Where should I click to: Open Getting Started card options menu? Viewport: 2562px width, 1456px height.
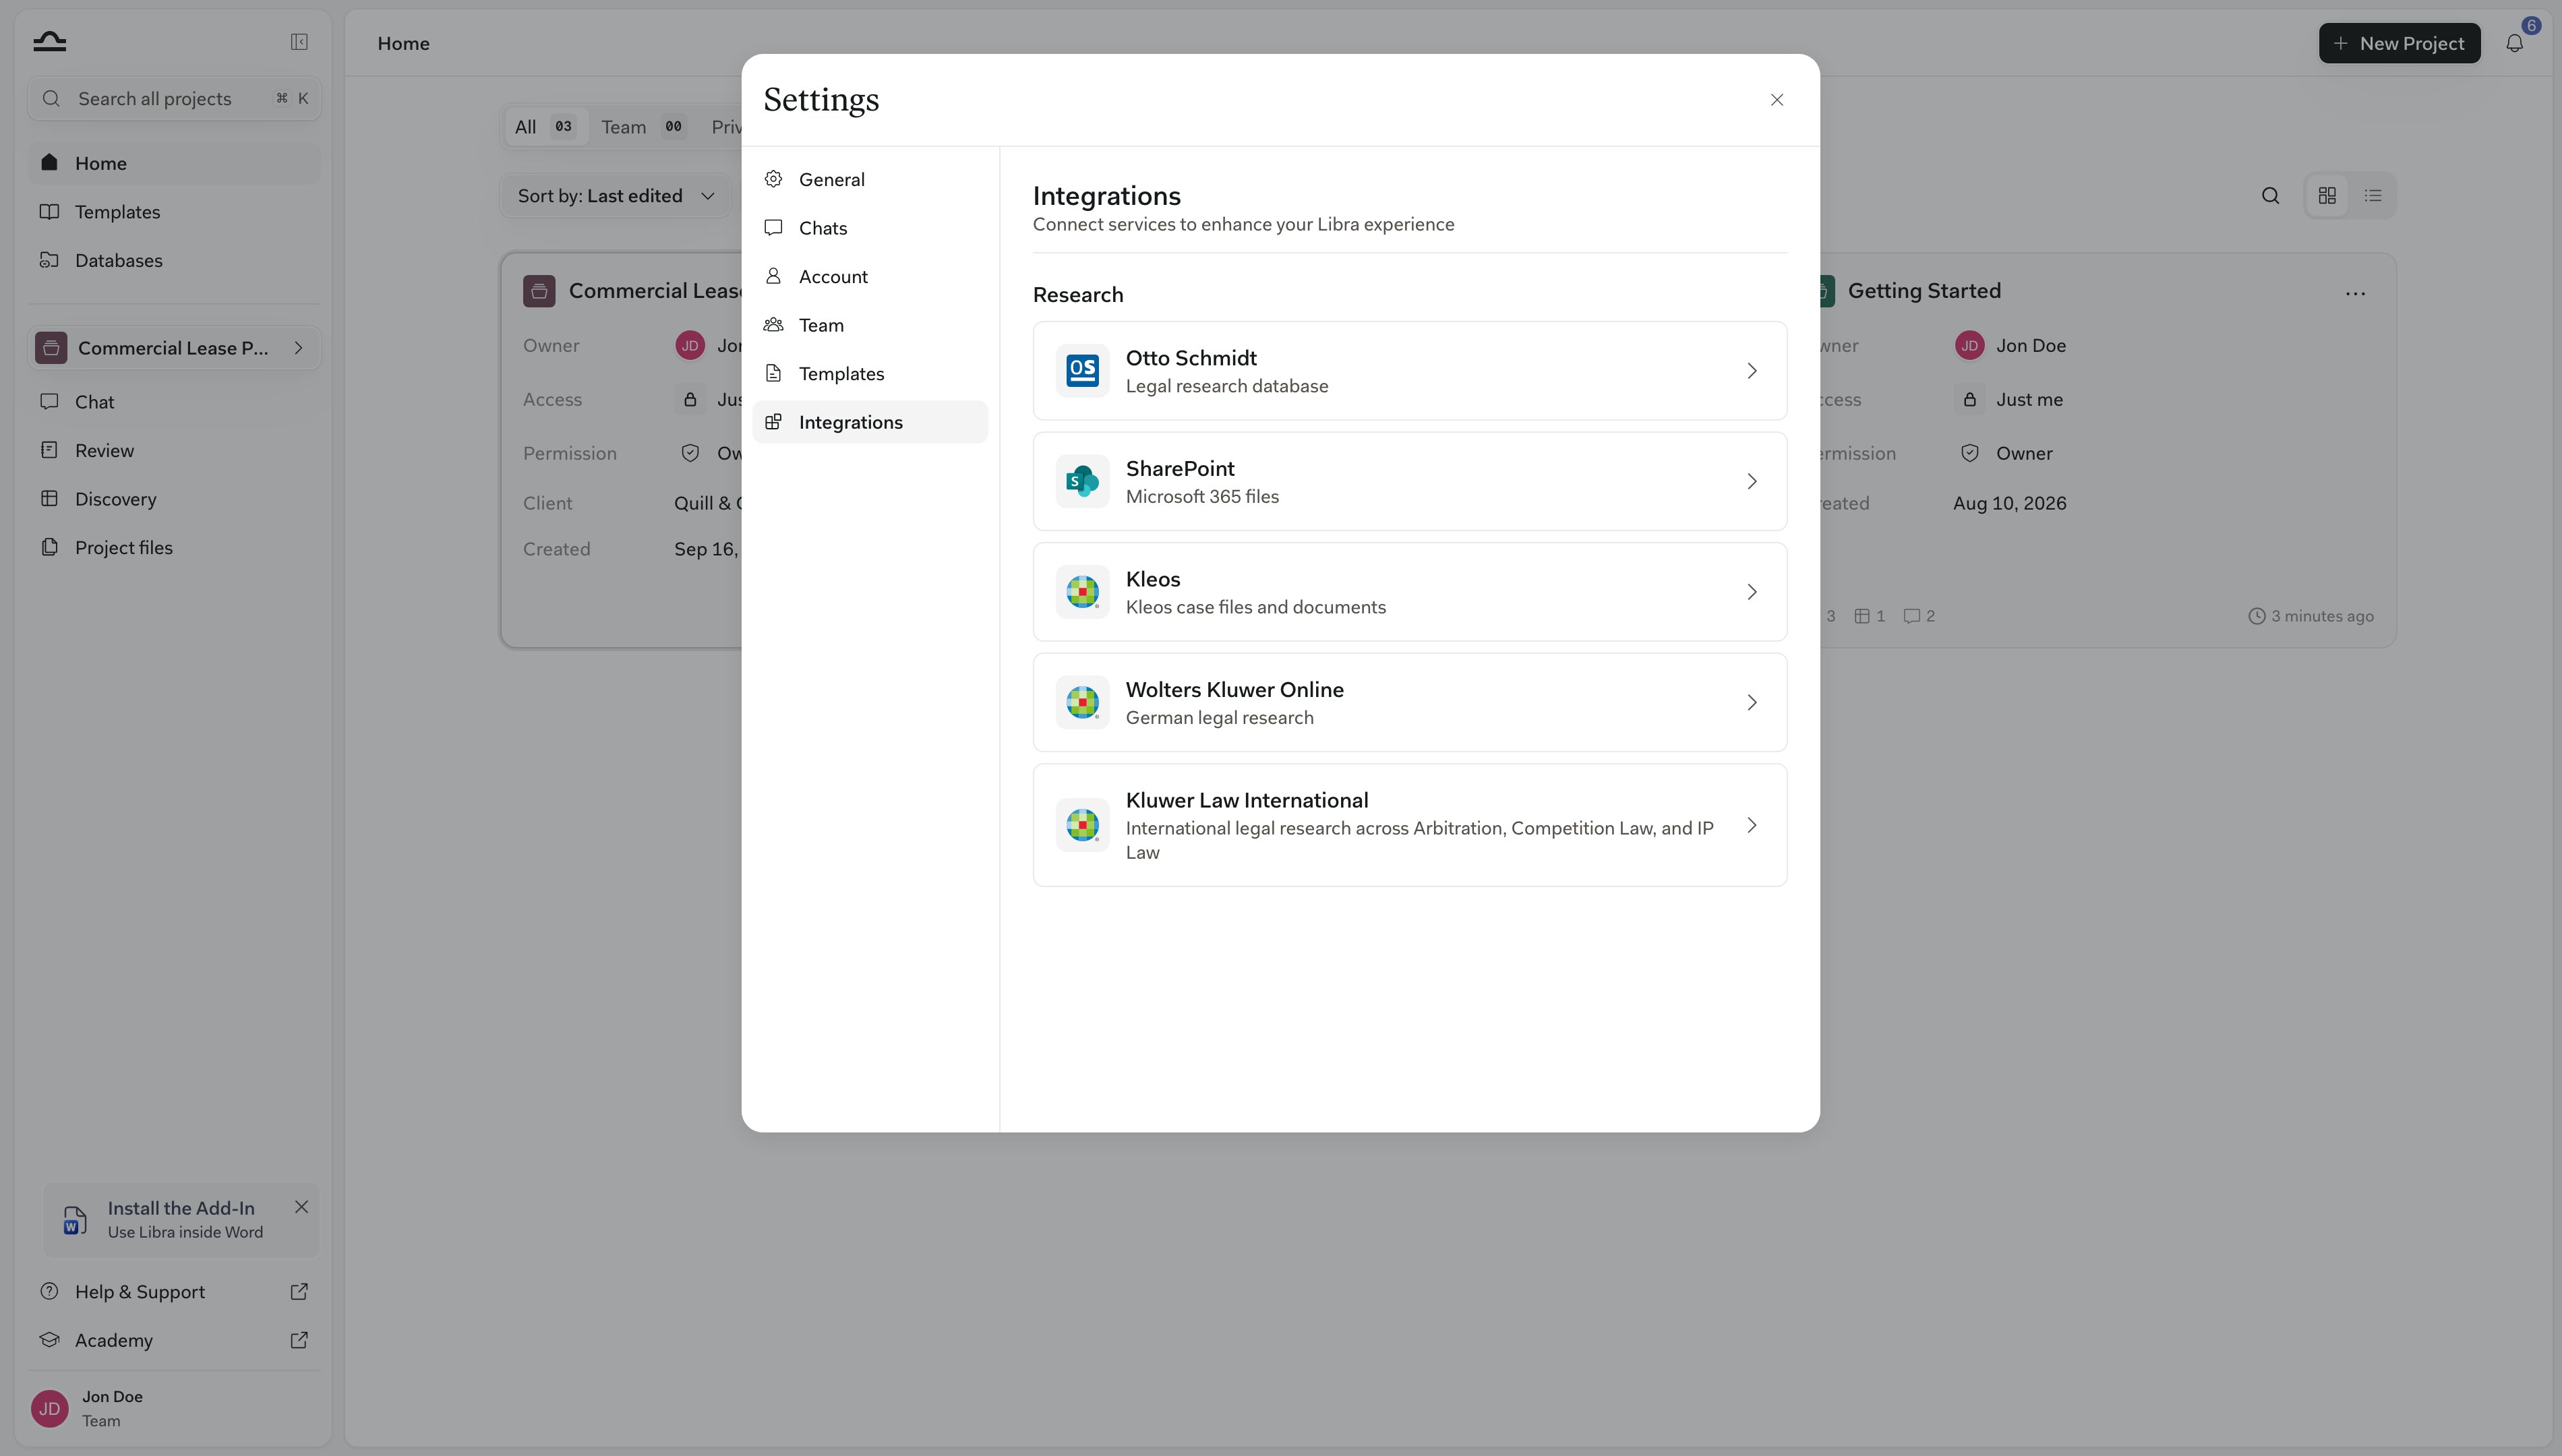pyautogui.click(x=2355, y=293)
